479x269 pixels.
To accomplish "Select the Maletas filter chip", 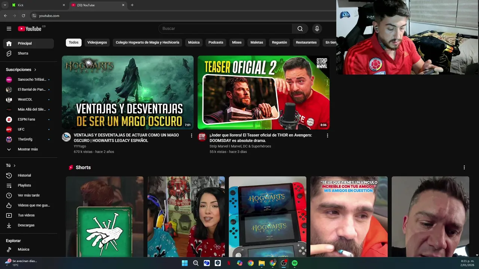I will click(257, 43).
